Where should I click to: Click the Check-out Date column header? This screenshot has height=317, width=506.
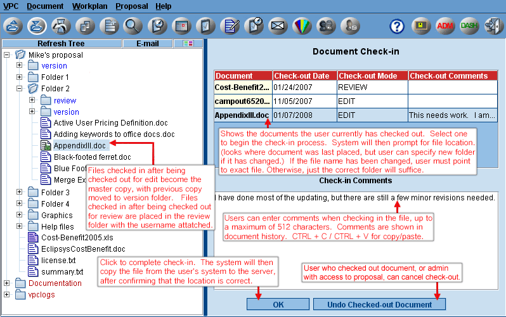(305, 75)
